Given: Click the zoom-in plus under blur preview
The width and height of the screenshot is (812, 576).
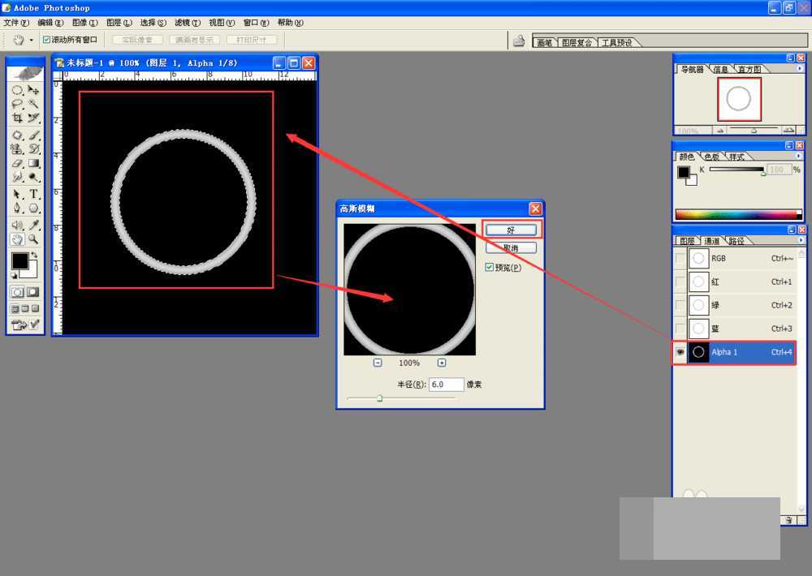Looking at the screenshot, I should point(442,363).
